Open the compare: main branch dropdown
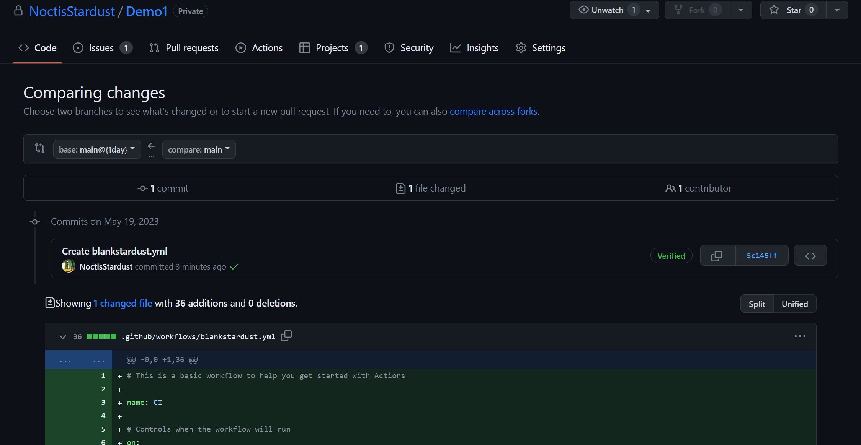 [199, 149]
